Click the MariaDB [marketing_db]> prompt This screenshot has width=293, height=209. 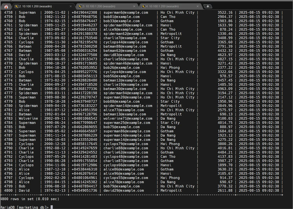coord(24,207)
